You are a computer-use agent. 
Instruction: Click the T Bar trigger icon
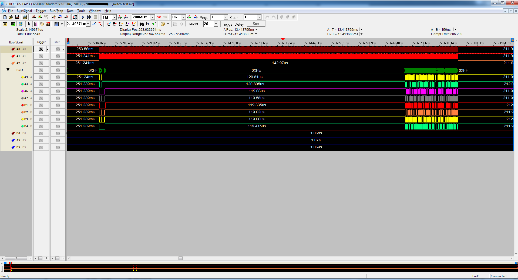pyautogui.click(x=127, y=24)
